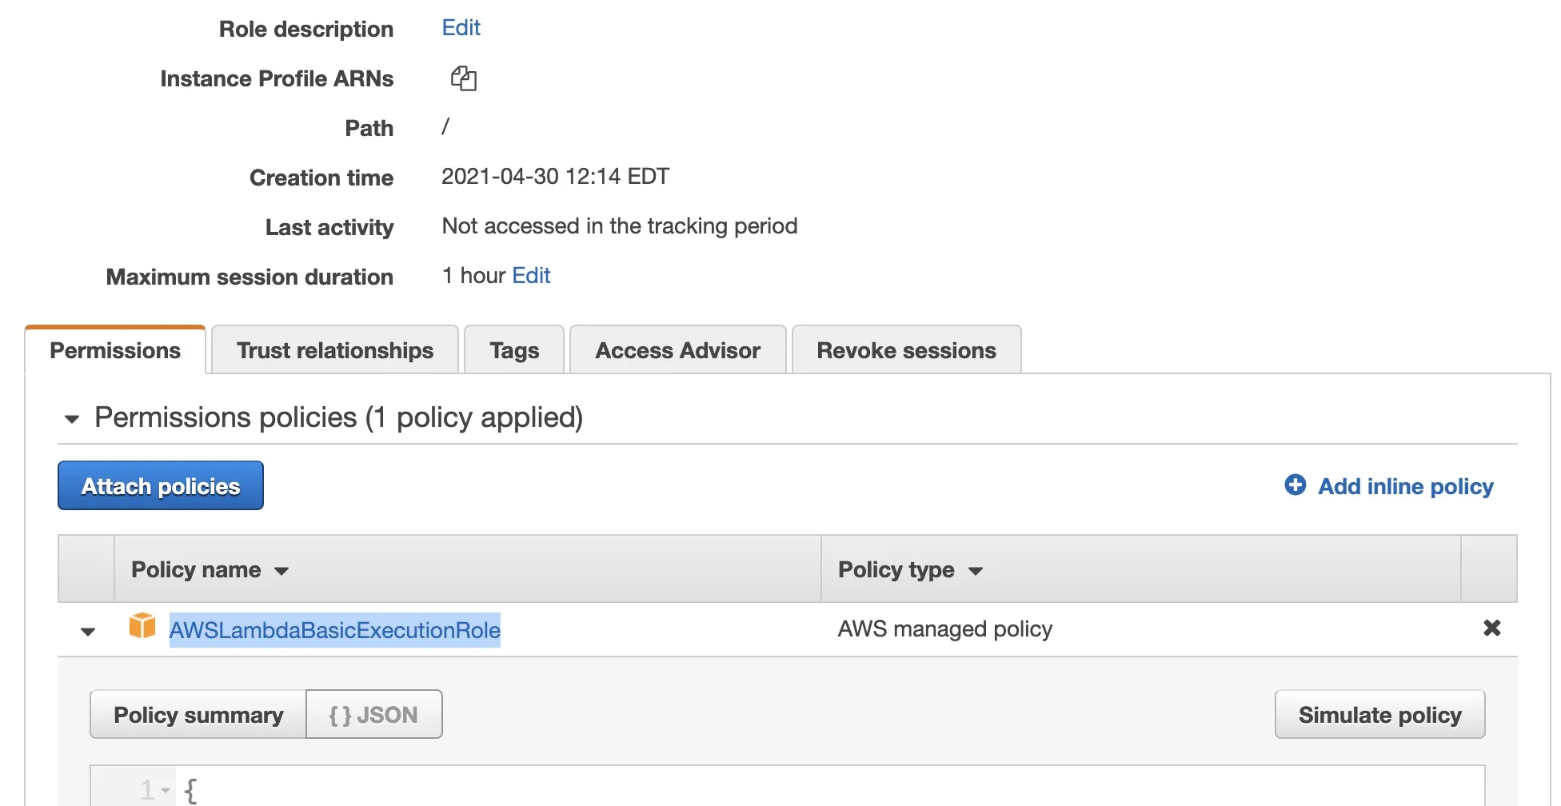Go to the Revoke sessions tab
Viewport: 1561px width, 806px height.
pyautogui.click(x=906, y=350)
